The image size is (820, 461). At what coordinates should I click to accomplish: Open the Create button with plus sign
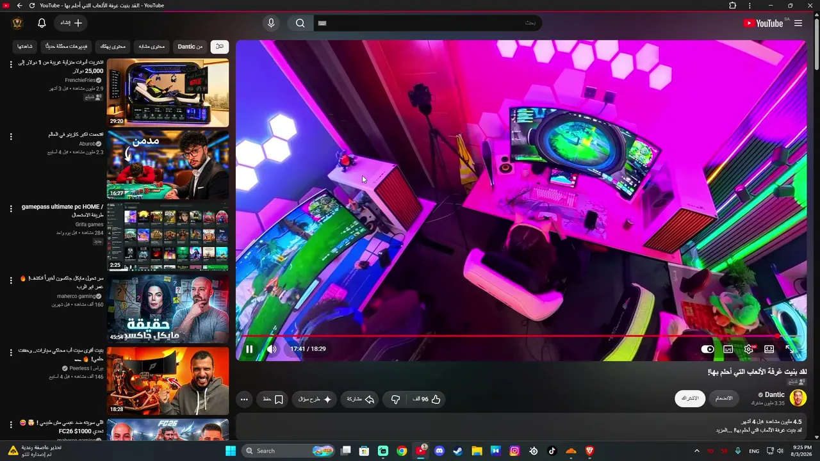coord(71,23)
